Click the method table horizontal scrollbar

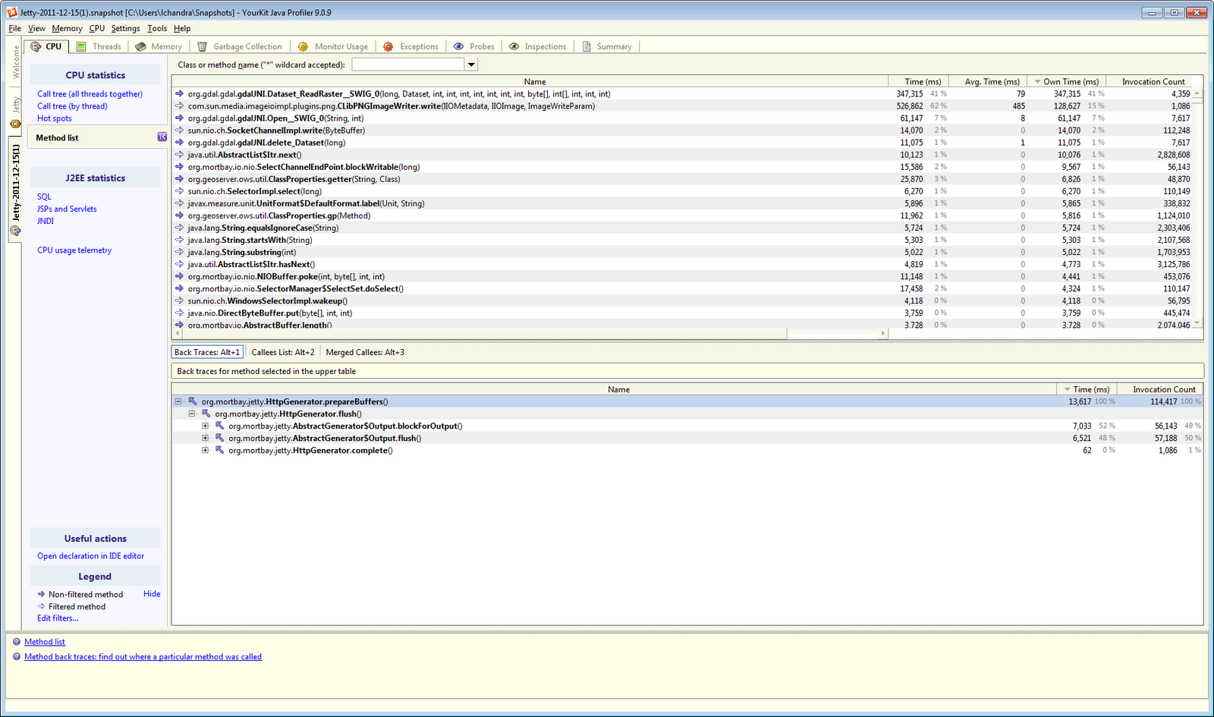click(530, 333)
